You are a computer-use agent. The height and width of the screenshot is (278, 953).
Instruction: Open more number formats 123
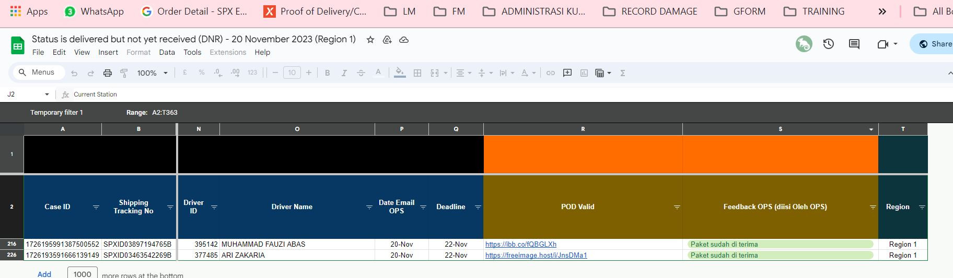[x=252, y=73]
